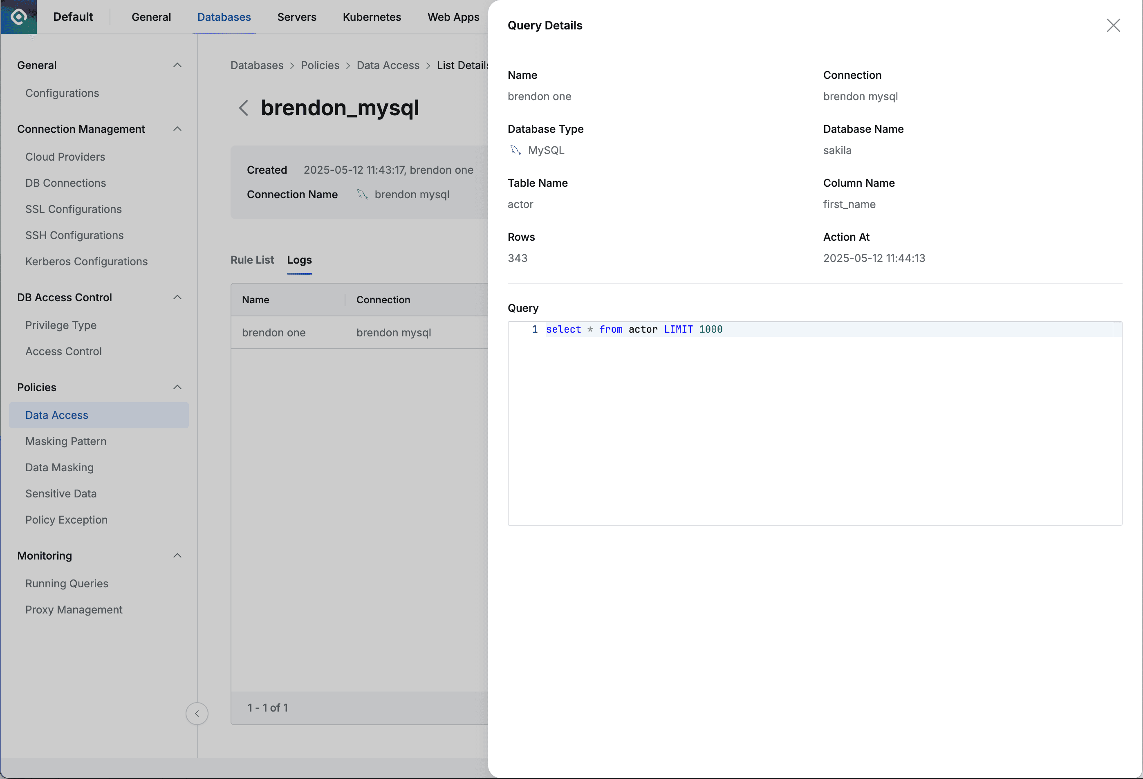Select the brendon one log entry row
This screenshot has width=1143, height=779.
274,332
